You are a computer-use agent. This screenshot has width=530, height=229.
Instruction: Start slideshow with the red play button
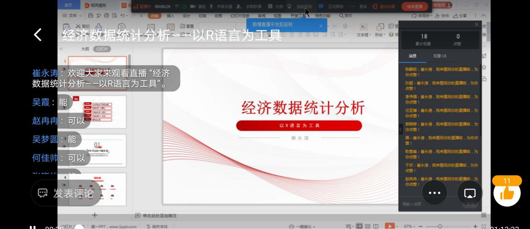(x=389, y=226)
